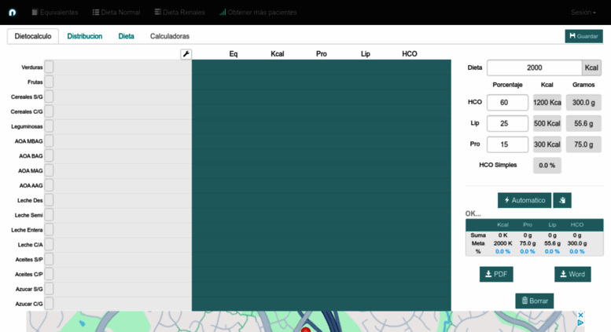The width and height of the screenshot is (611, 332).
Task: Open Equivalentes in the top navbar
Action: tap(55, 13)
